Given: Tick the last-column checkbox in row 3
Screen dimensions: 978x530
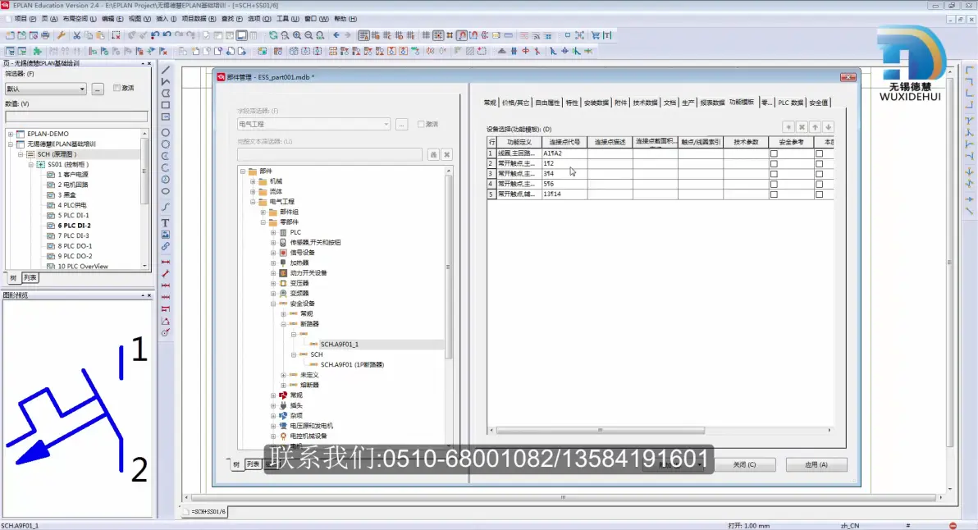Looking at the screenshot, I should tap(820, 174).
